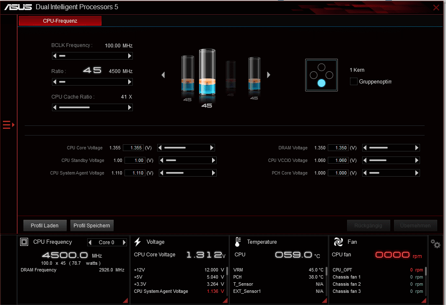Edit the CPU Standby Voltage input field

[x=135, y=160]
